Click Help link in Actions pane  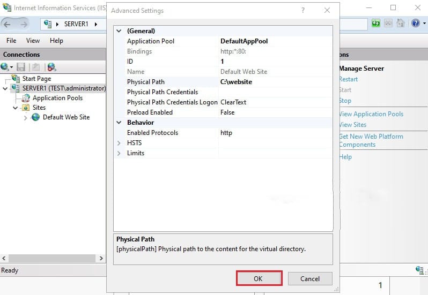[x=345, y=157]
